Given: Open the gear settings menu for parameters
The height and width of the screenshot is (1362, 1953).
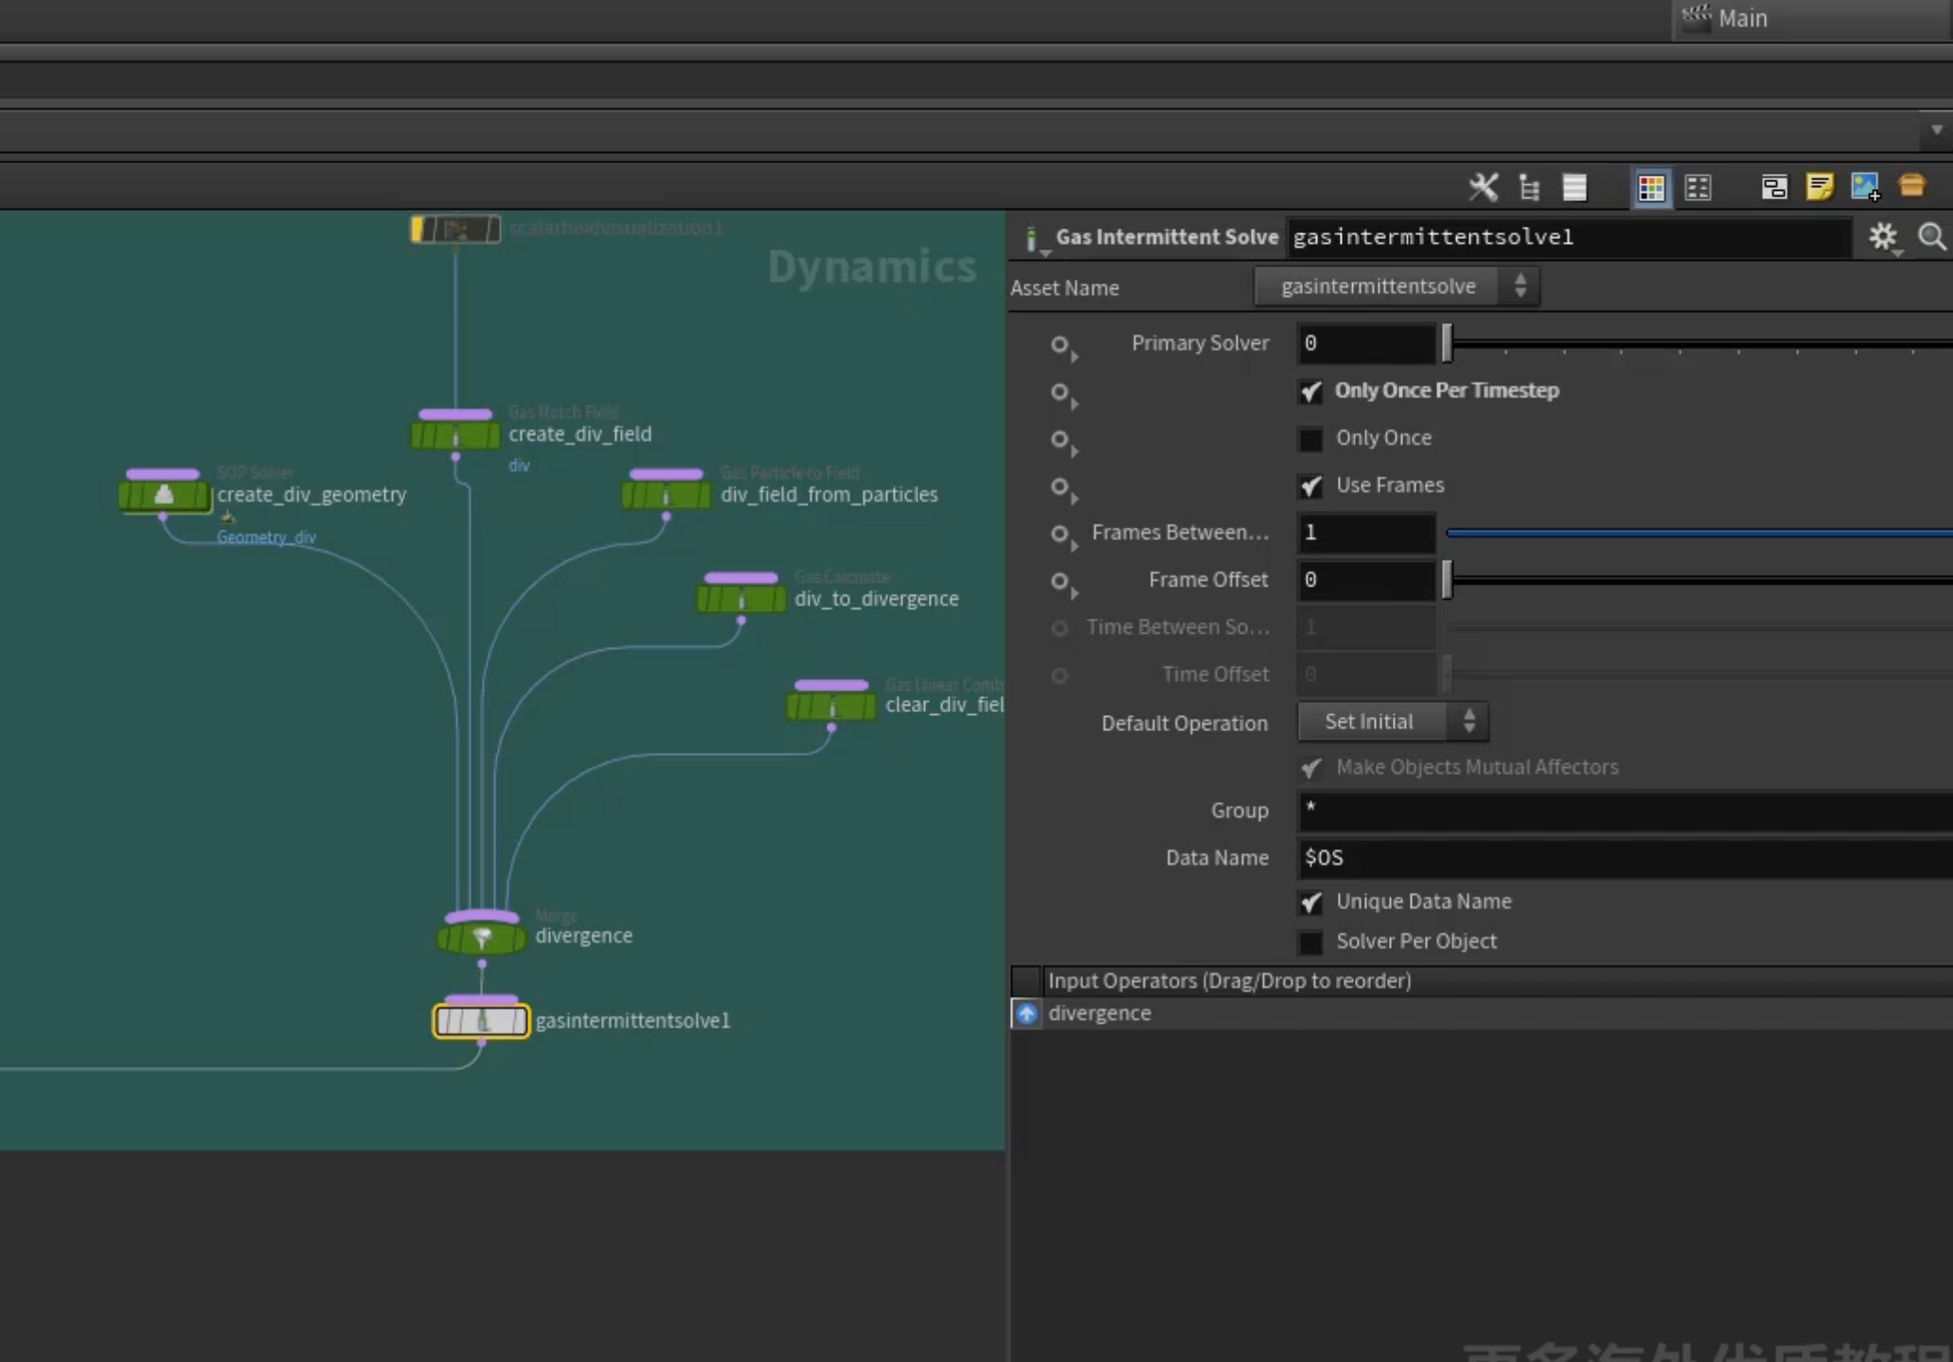Looking at the screenshot, I should [1883, 237].
